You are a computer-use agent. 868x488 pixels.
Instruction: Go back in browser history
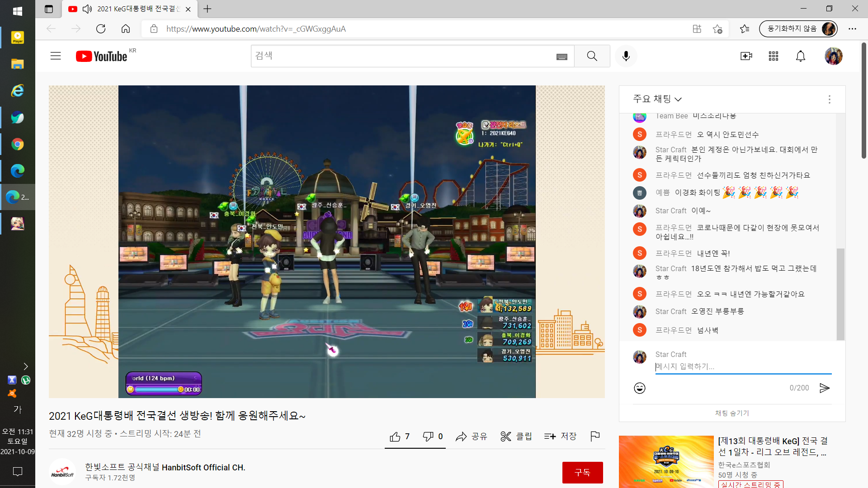click(x=51, y=29)
